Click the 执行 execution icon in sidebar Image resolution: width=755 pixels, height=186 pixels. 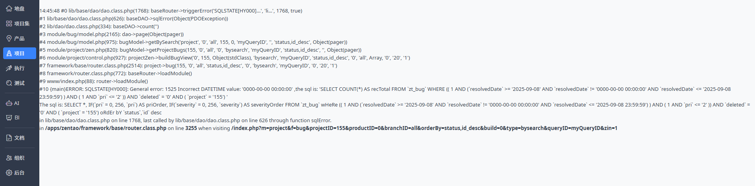[9, 68]
